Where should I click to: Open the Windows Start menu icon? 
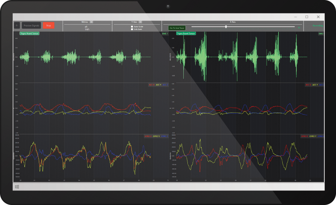[17, 187]
